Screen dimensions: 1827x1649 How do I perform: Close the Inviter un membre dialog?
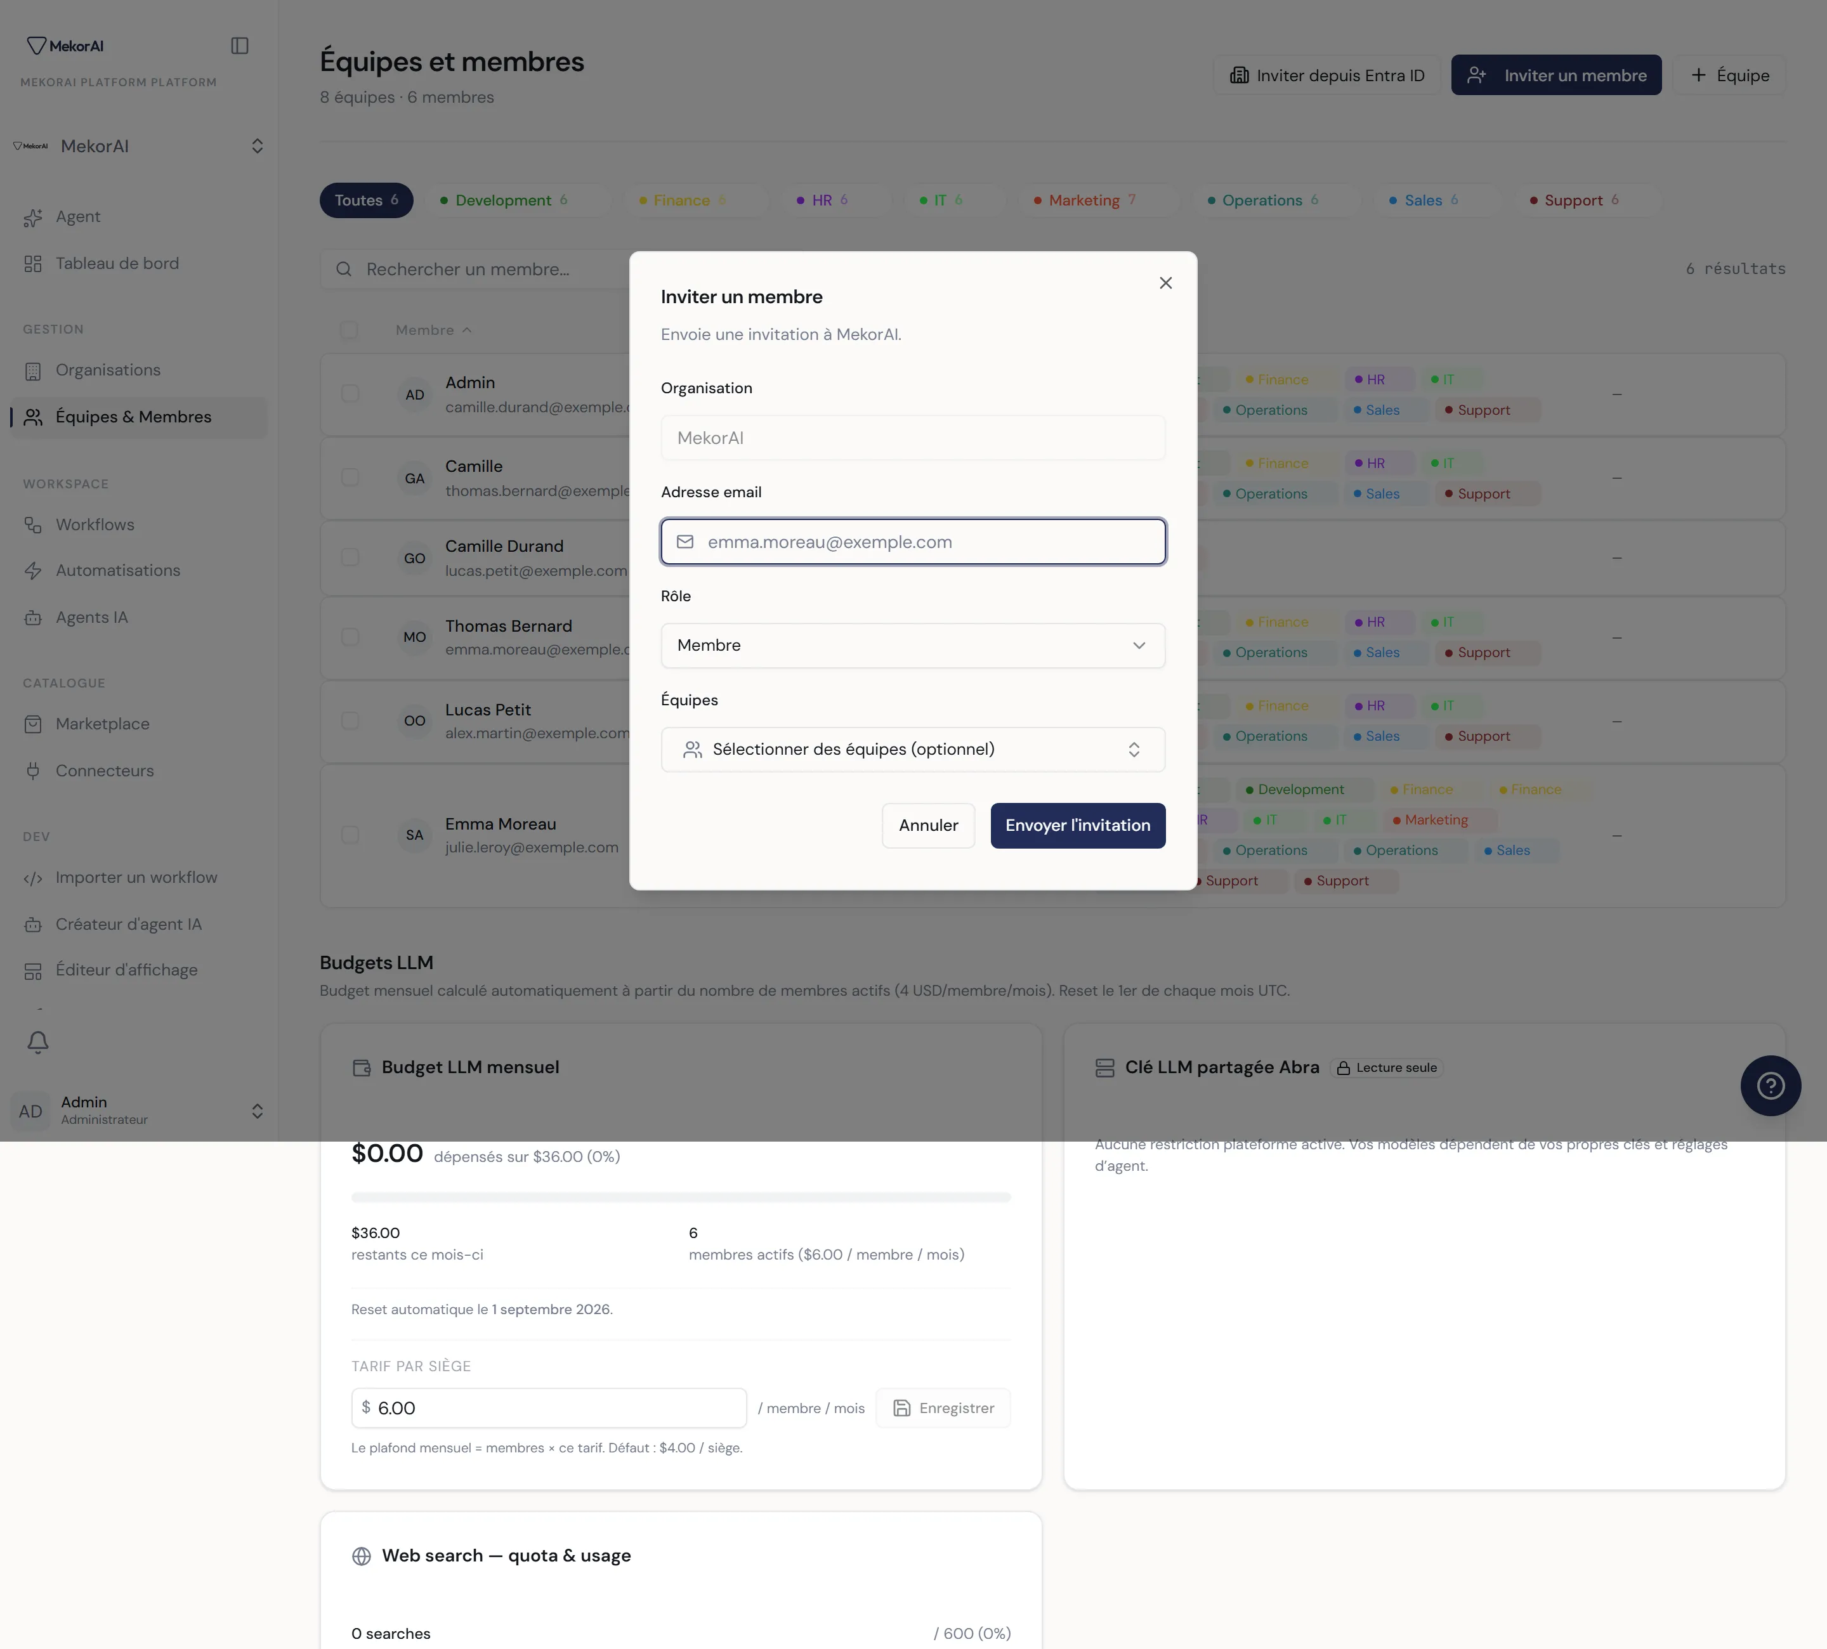click(1165, 283)
